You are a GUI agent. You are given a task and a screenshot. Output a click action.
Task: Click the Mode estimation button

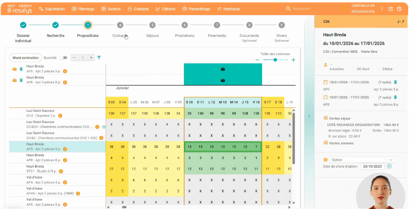(x=26, y=58)
